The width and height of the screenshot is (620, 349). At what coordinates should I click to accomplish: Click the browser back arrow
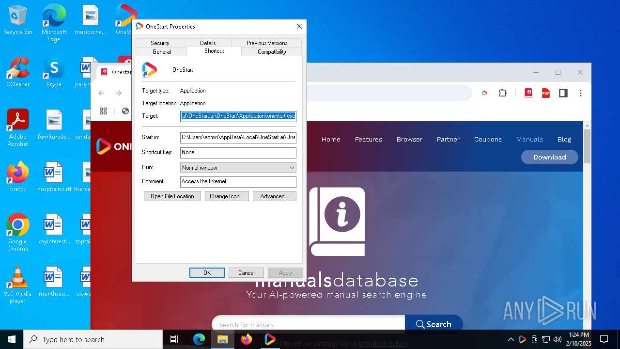click(101, 93)
